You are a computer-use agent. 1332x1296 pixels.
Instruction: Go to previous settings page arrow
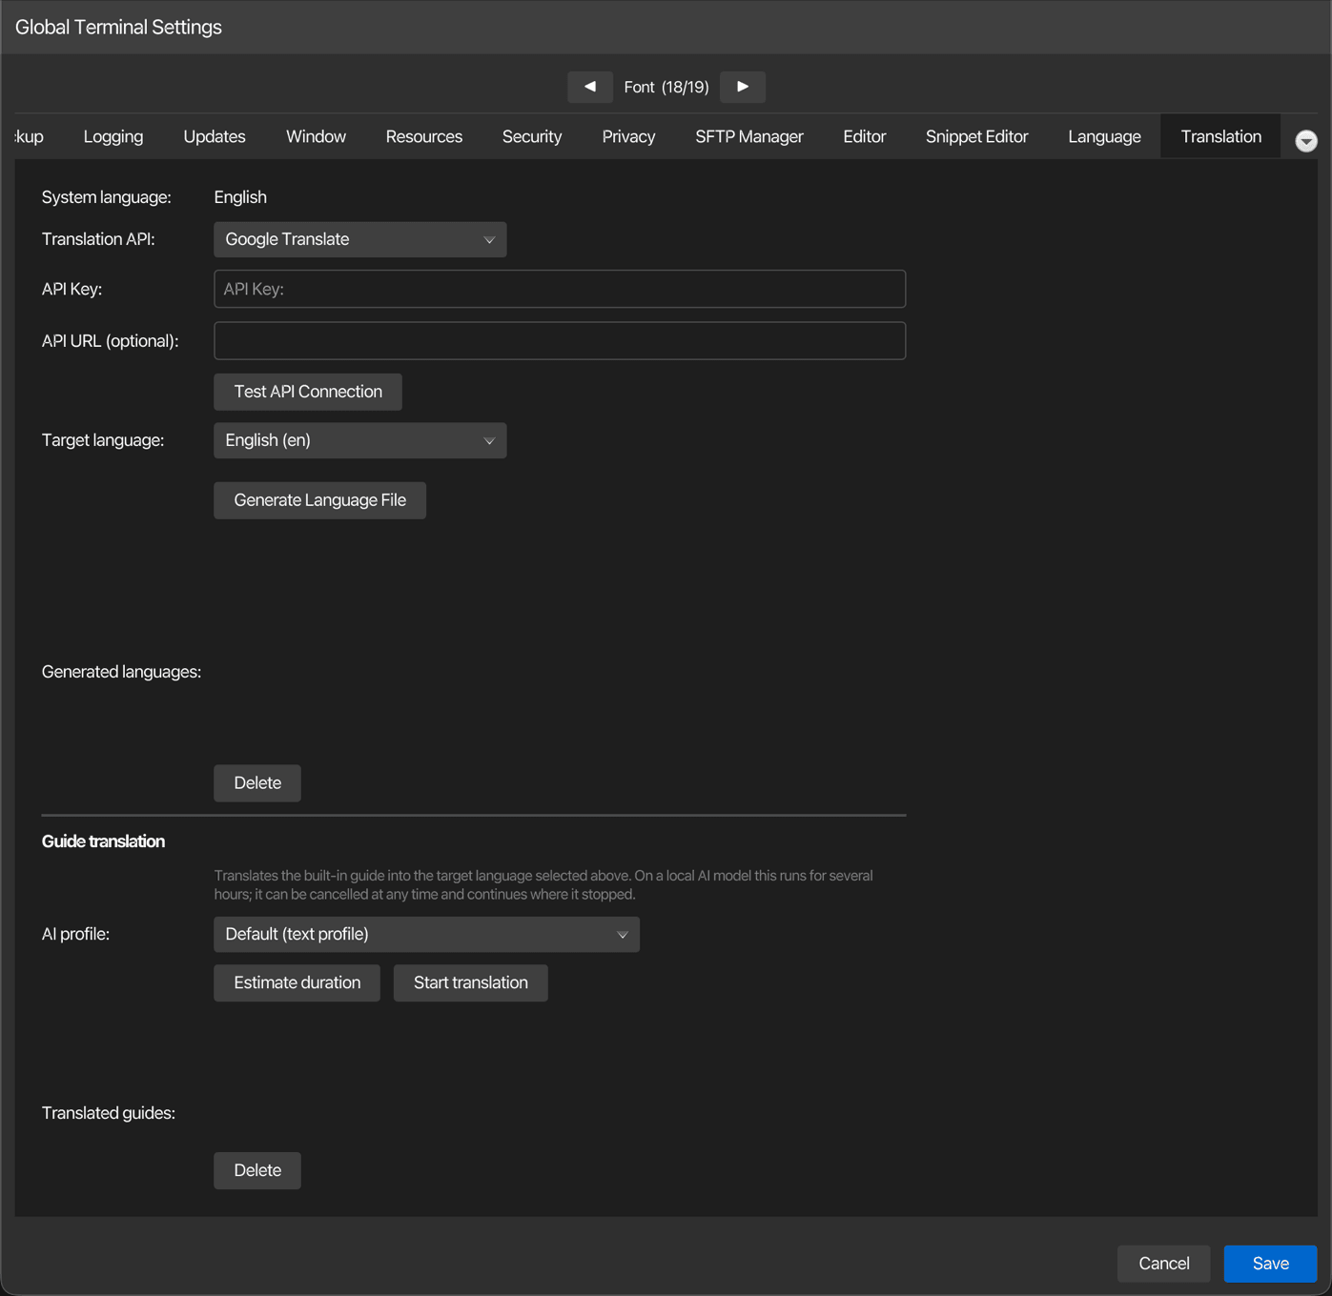[x=589, y=87]
